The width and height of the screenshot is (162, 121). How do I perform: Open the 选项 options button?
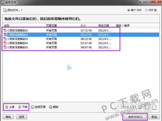(21, 117)
